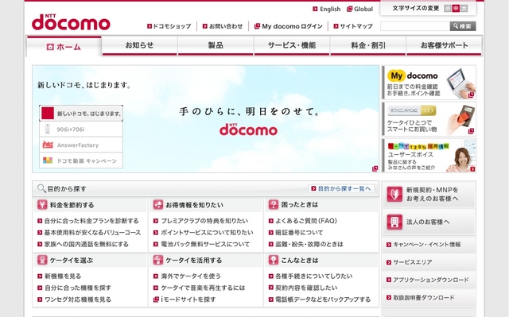
Task: Click the 検索 search button
Action: 463,26
